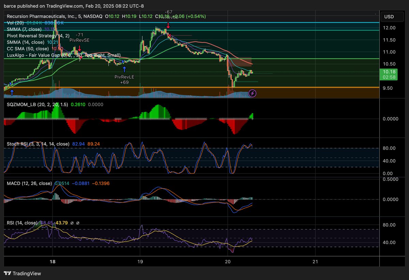Screen dimensions: 409x280
Task: Click the 10.50 price axis label
Action: click(389, 64)
